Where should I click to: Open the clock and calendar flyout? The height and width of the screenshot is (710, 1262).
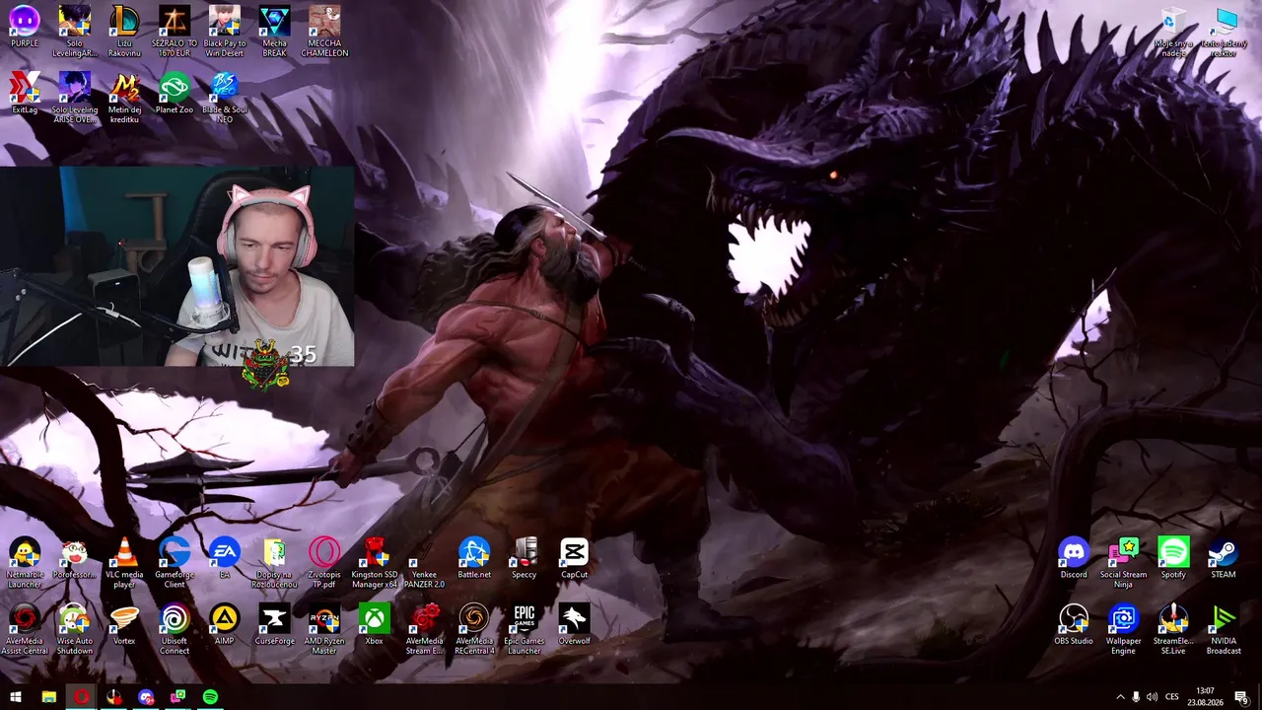click(x=1205, y=697)
